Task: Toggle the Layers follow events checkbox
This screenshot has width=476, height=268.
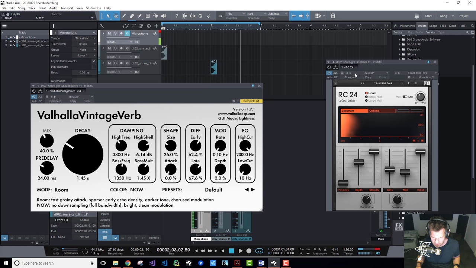Action: (94, 61)
